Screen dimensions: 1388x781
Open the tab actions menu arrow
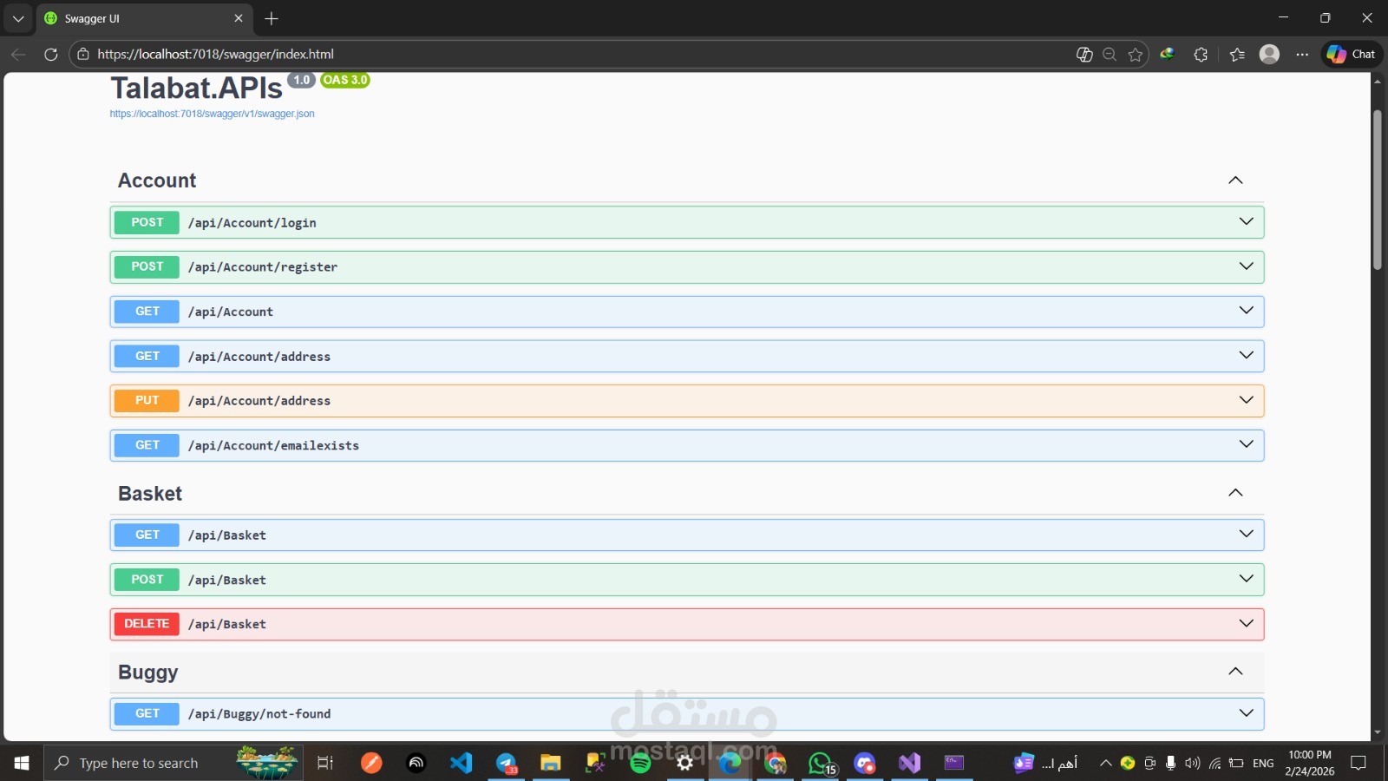click(18, 18)
